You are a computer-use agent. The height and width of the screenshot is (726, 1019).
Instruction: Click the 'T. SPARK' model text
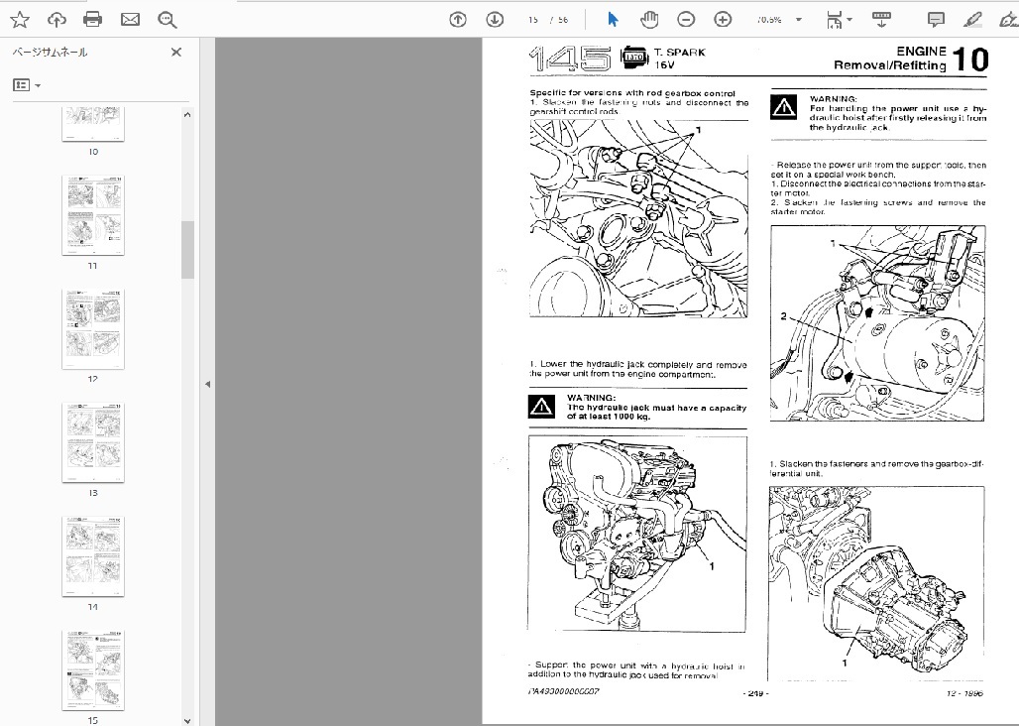pos(680,52)
